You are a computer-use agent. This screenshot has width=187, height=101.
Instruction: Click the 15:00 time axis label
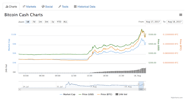coord(90,76)
